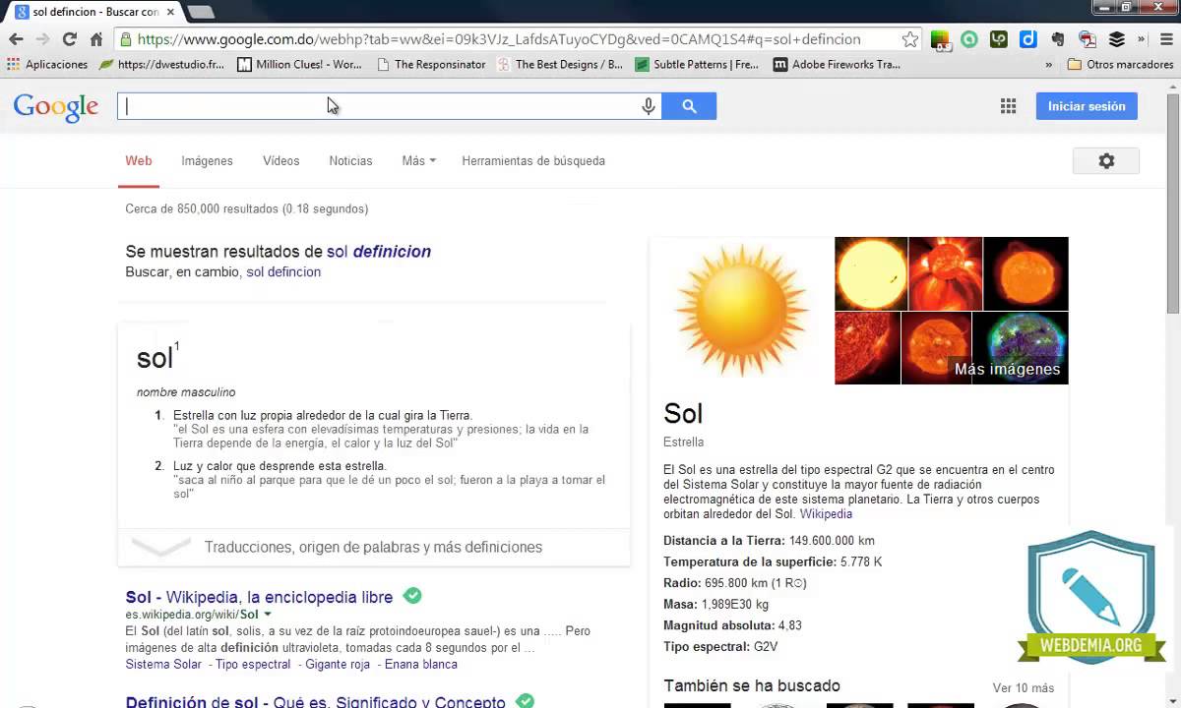Open the yellow sun photo thumbnail
The width and height of the screenshot is (1181, 708).
pos(871,273)
